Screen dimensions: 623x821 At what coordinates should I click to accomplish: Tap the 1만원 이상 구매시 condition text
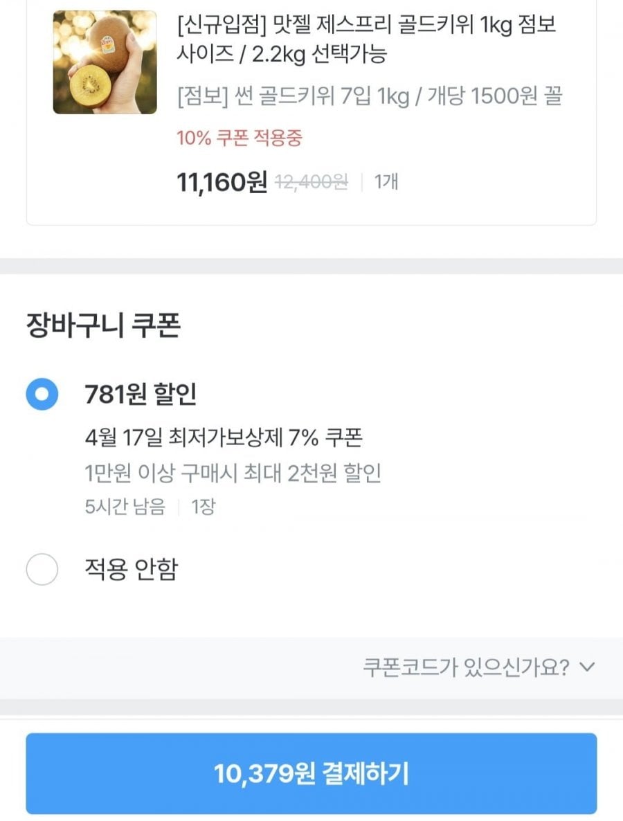pos(233,474)
